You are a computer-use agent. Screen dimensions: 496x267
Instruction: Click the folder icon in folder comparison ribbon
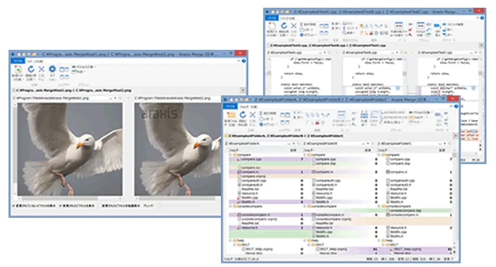point(231,113)
